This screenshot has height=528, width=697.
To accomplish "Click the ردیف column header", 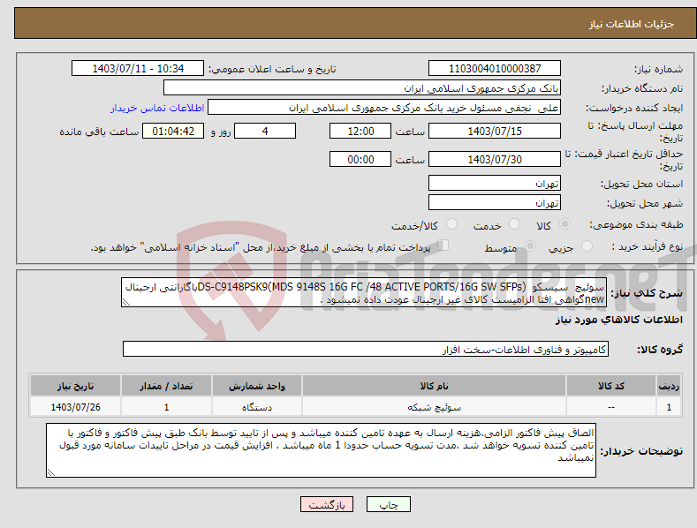I will click(x=669, y=386).
